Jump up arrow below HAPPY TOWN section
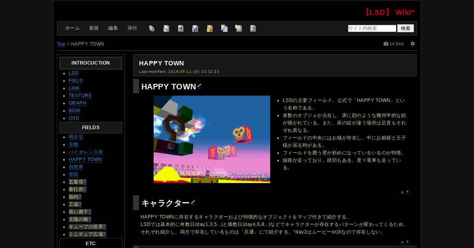Image resolution: width=474 pixels, height=248 pixels. (402, 192)
